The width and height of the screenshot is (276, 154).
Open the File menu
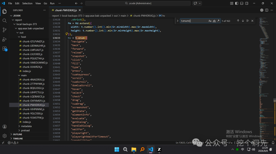coord(10,3)
